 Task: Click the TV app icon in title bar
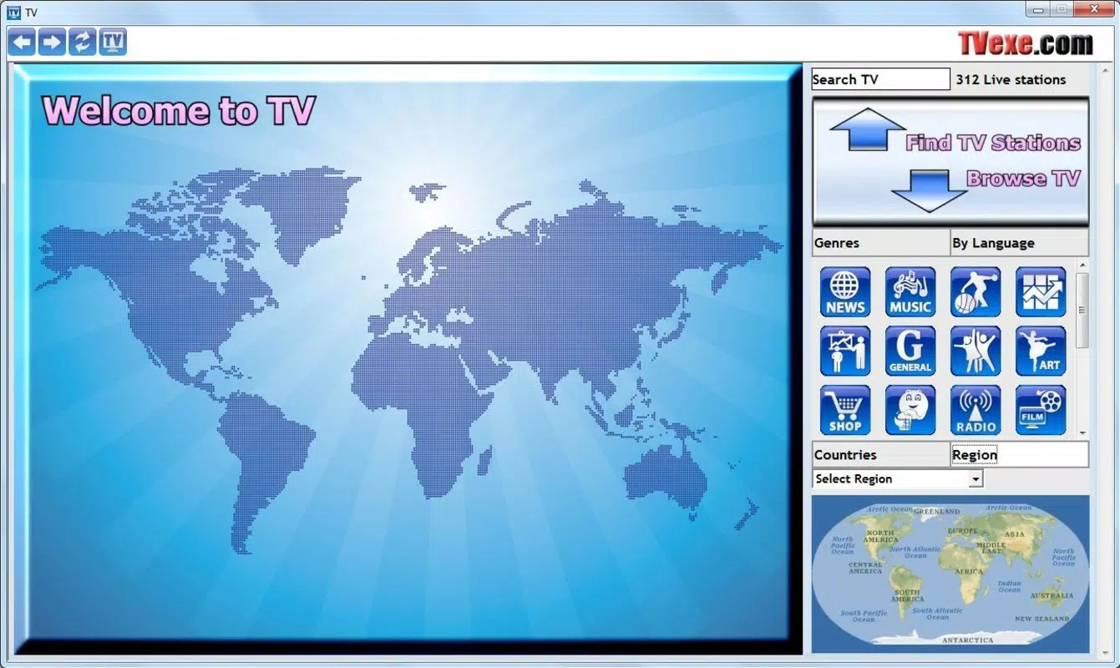[x=13, y=13]
